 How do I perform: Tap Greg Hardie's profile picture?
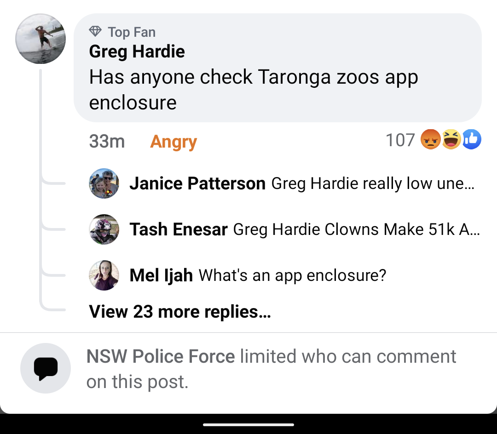[x=40, y=39]
